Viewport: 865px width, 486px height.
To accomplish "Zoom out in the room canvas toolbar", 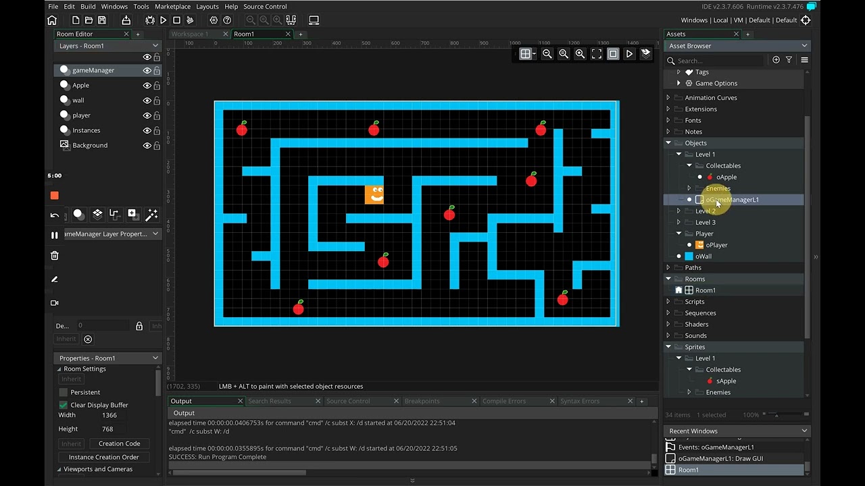I will [547, 54].
